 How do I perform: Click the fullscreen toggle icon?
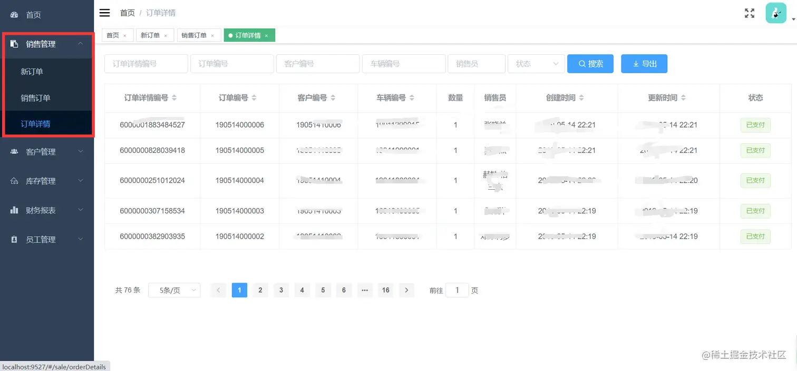[749, 13]
